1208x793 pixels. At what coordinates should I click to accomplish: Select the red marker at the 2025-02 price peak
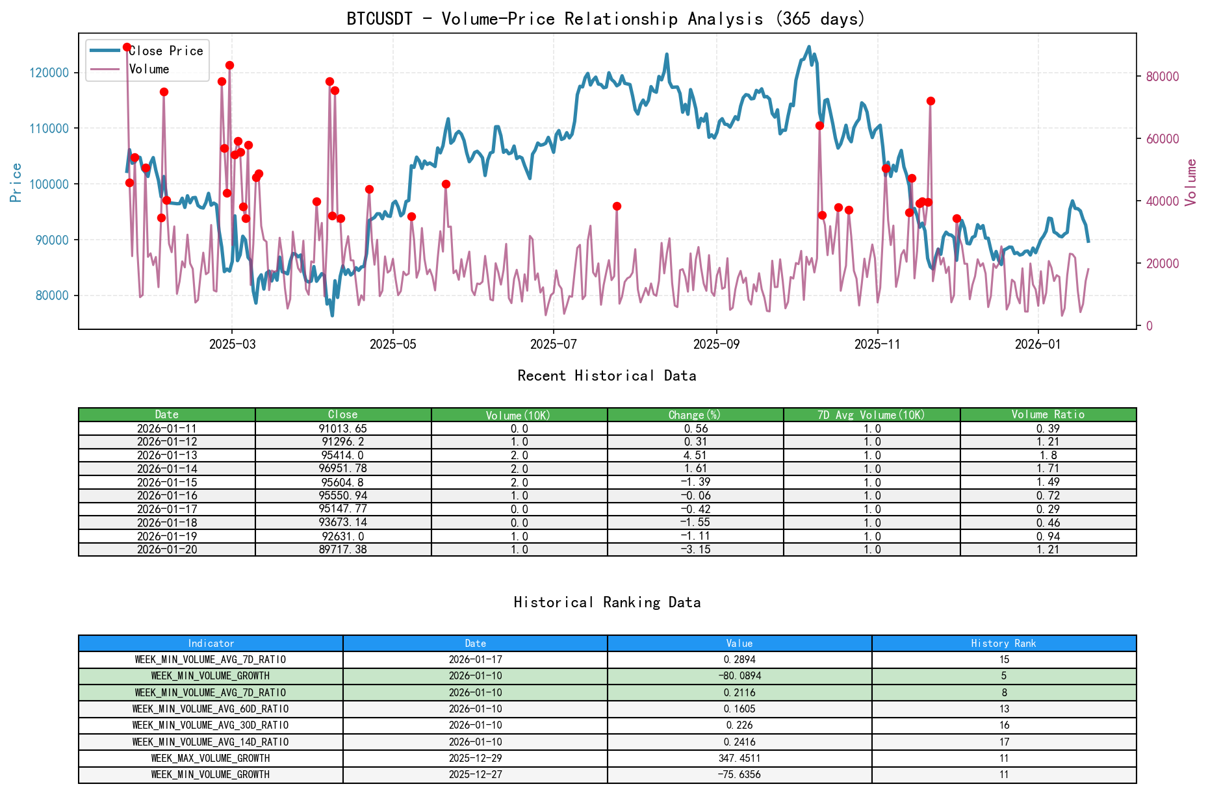pyautogui.click(x=164, y=92)
